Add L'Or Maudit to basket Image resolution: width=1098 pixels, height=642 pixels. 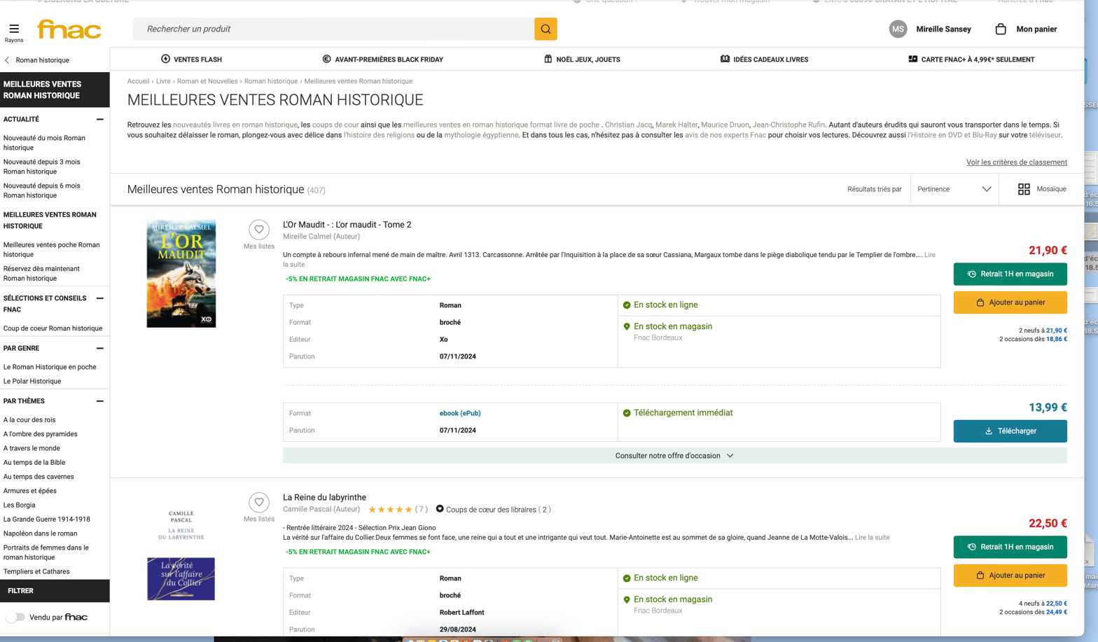pos(1010,302)
